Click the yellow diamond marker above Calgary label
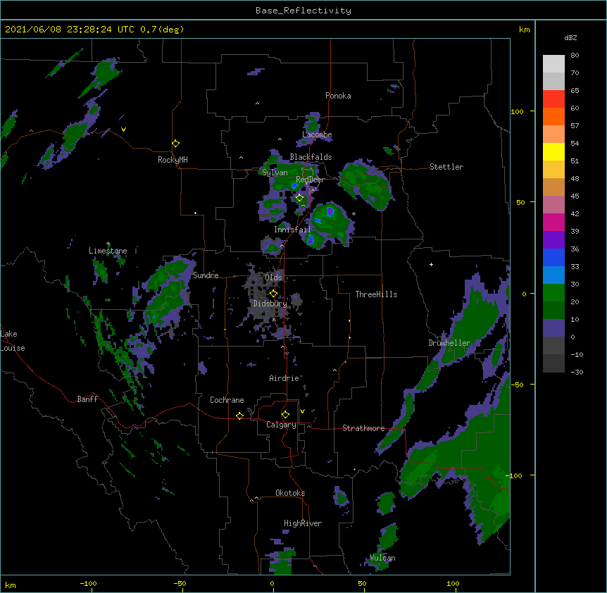The height and width of the screenshot is (593, 607). [x=285, y=415]
